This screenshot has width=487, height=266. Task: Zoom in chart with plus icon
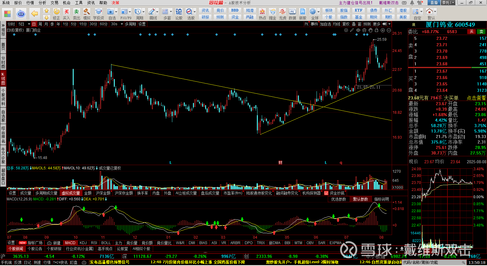(x=383, y=30)
